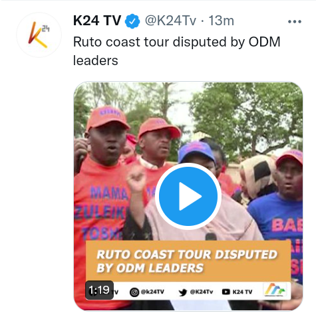Click the tweet text about ODM leaders
The width and height of the screenshot is (316, 315).
(x=177, y=51)
